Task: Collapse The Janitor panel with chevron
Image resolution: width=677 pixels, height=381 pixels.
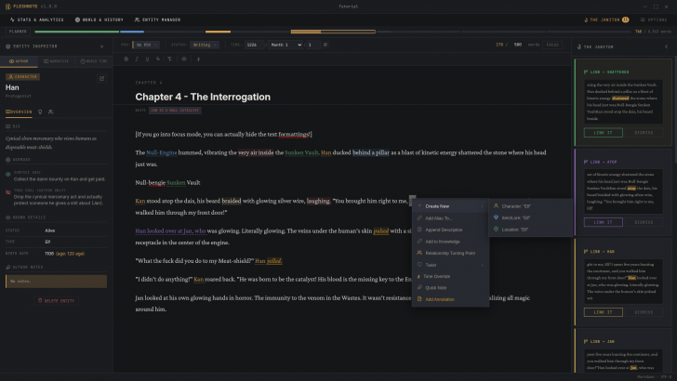Action: click(x=666, y=46)
